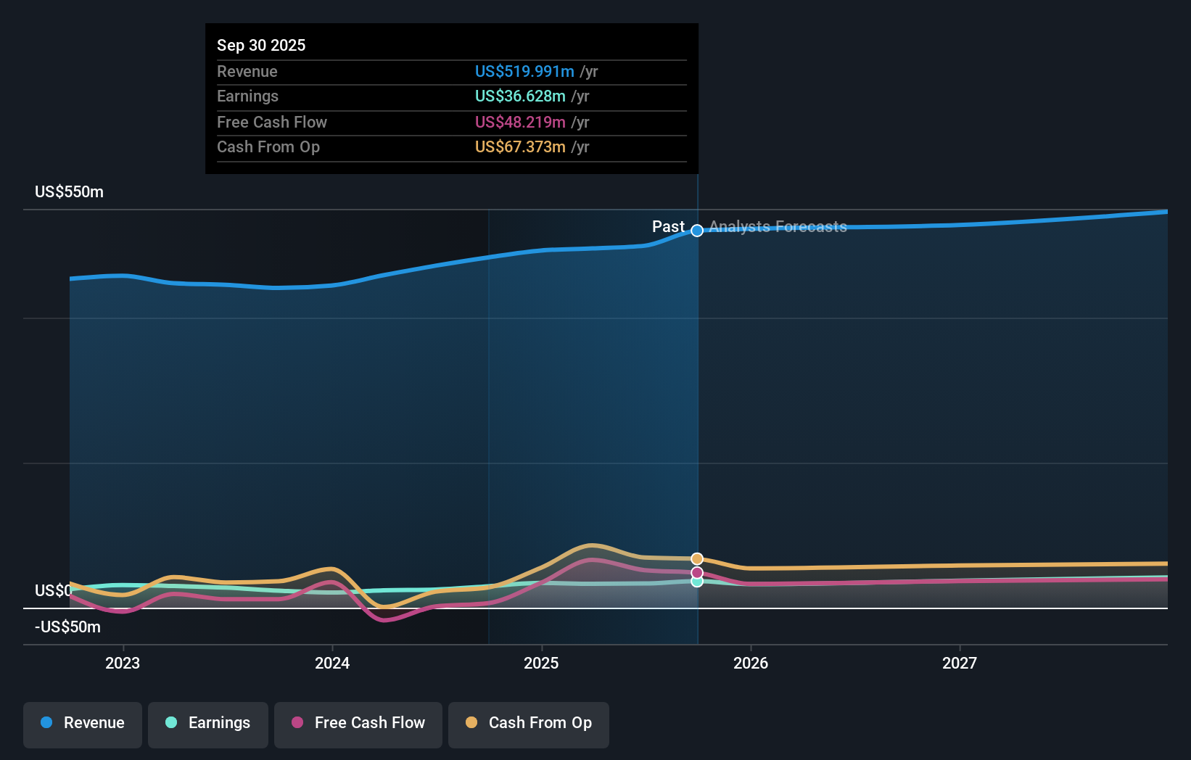Open the Past section of the chart
1191x760 pixels.
coord(667,226)
